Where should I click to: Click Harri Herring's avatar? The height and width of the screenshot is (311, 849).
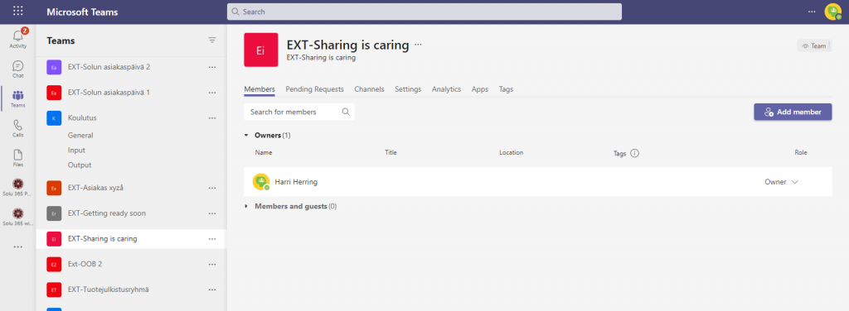[261, 182]
